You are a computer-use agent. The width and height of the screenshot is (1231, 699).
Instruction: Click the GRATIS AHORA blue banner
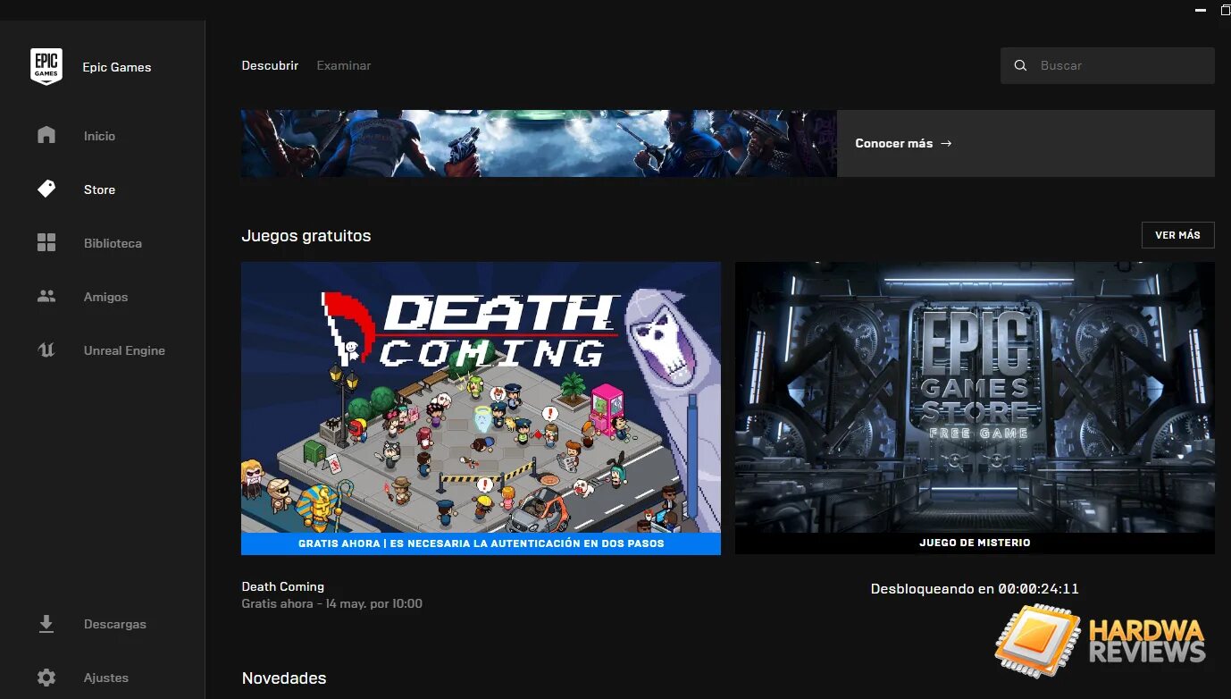tap(481, 543)
